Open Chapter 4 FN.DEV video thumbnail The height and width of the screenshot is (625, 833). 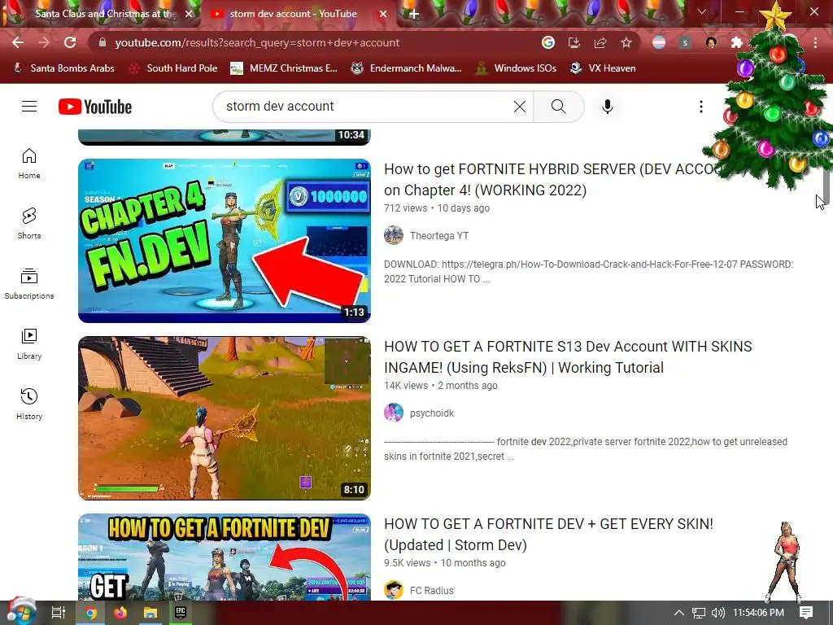225,241
